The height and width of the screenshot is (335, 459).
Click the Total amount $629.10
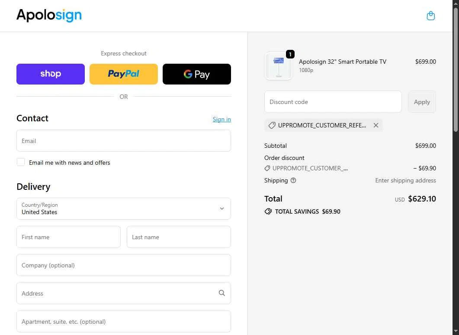pyautogui.click(x=422, y=198)
